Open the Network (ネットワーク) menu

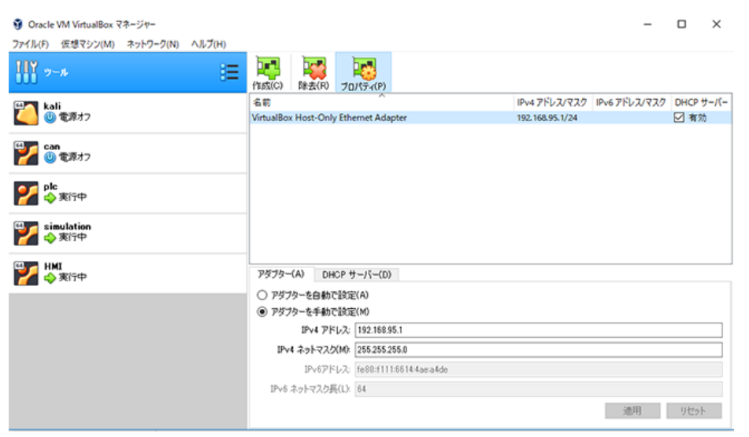[x=153, y=44]
